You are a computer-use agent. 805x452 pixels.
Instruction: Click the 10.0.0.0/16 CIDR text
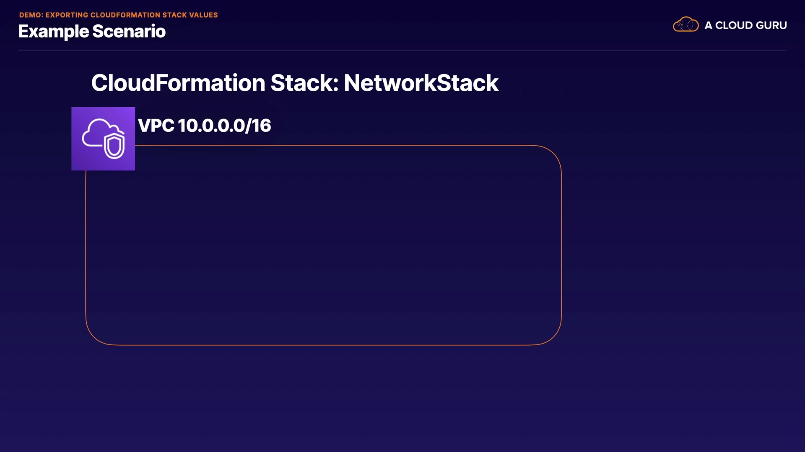point(224,126)
